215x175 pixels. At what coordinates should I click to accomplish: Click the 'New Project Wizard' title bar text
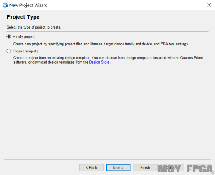28,5
